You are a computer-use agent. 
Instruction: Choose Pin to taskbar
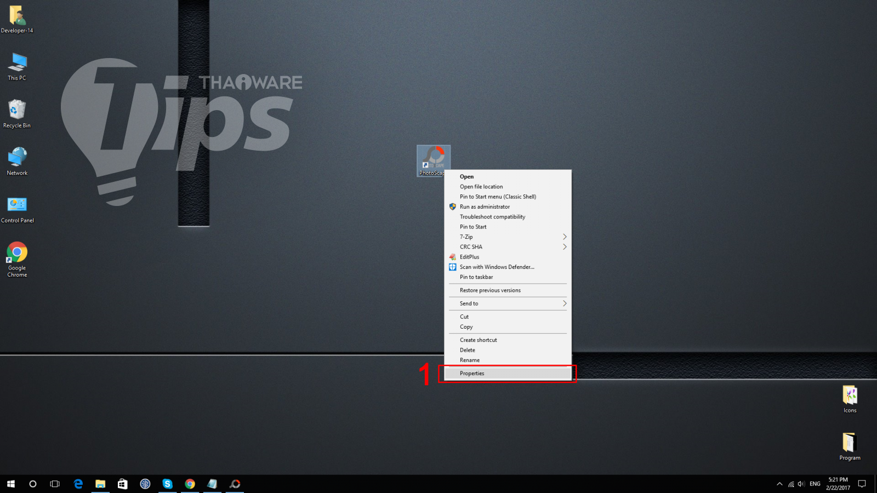[508, 277]
